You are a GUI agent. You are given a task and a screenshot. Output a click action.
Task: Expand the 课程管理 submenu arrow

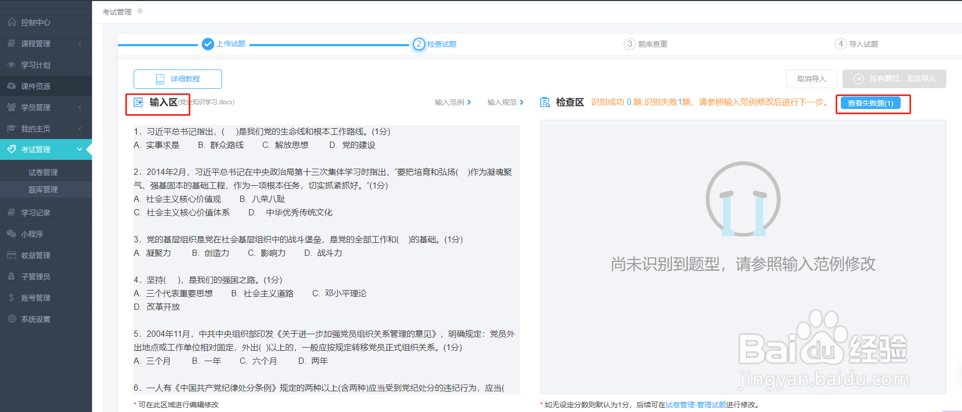(x=80, y=44)
